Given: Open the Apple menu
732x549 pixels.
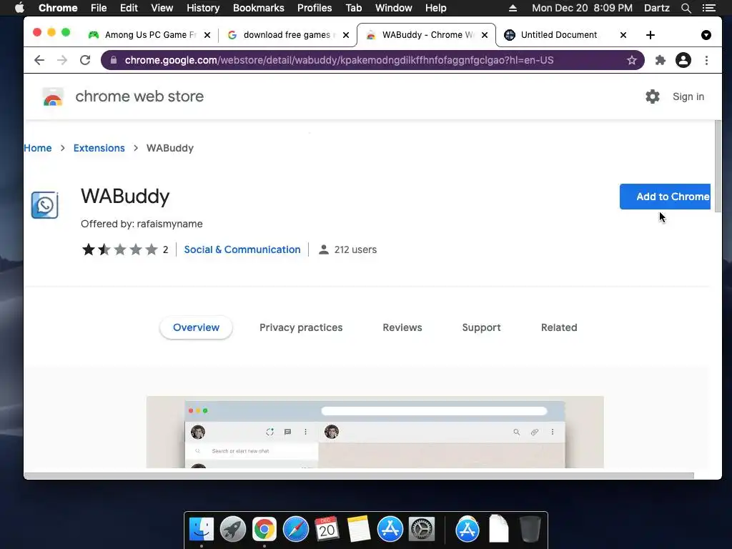Looking at the screenshot, I should click(19, 8).
